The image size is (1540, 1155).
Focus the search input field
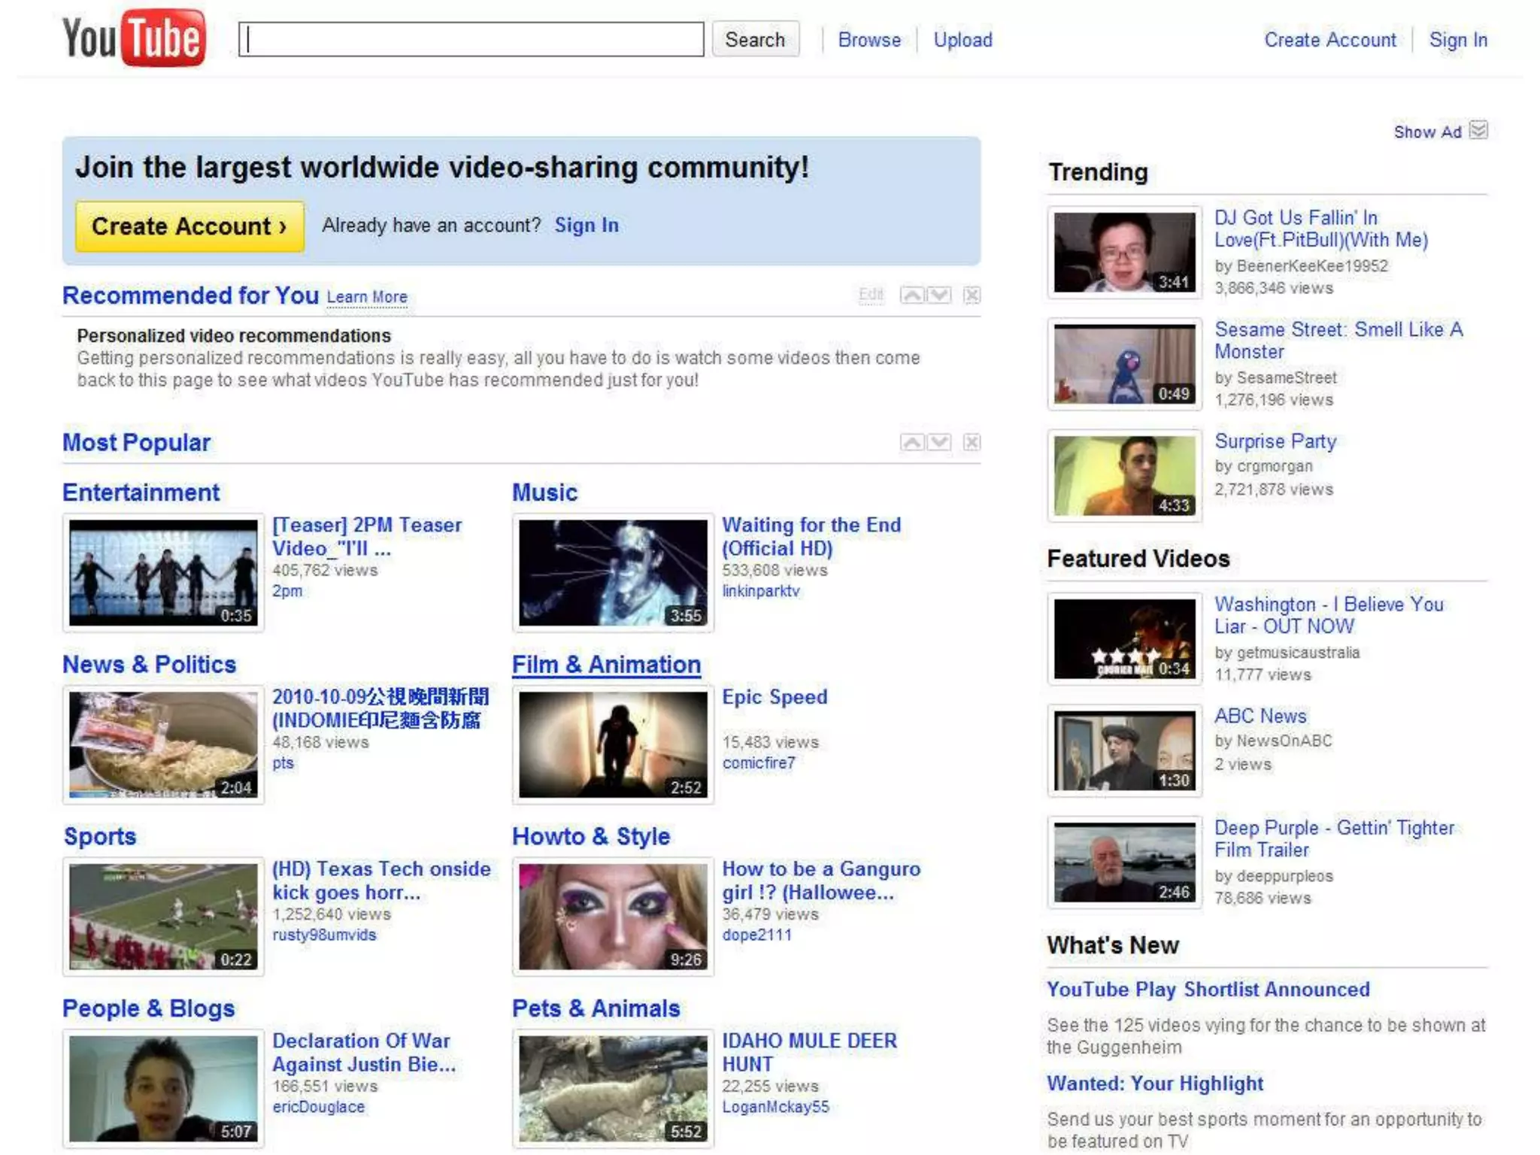[471, 39]
